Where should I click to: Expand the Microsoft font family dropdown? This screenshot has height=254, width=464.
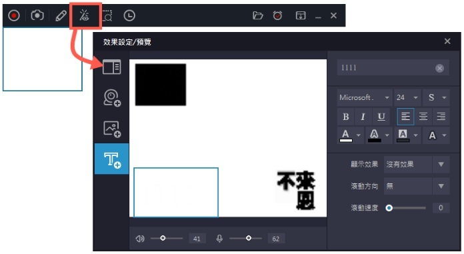click(x=365, y=97)
